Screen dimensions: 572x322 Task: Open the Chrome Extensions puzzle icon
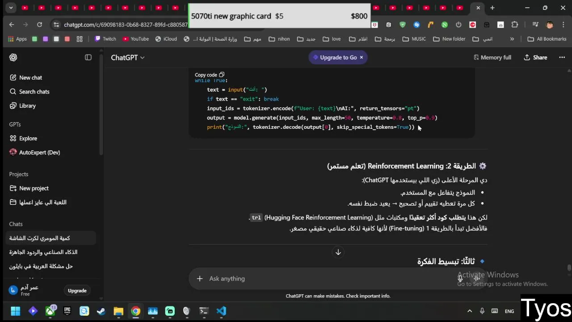tap(515, 25)
